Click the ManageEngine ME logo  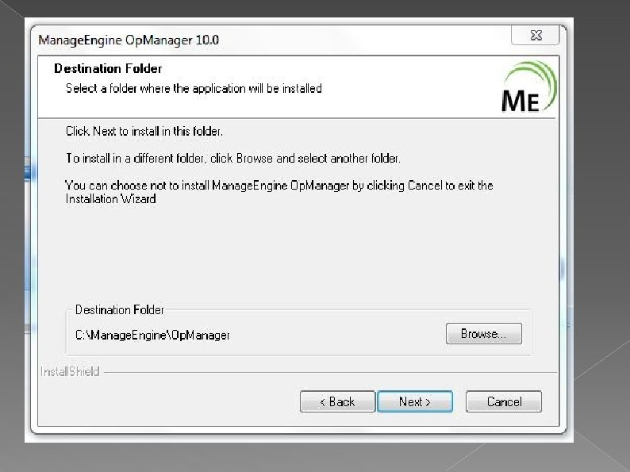pyautogui.click(x=529, y=87)
